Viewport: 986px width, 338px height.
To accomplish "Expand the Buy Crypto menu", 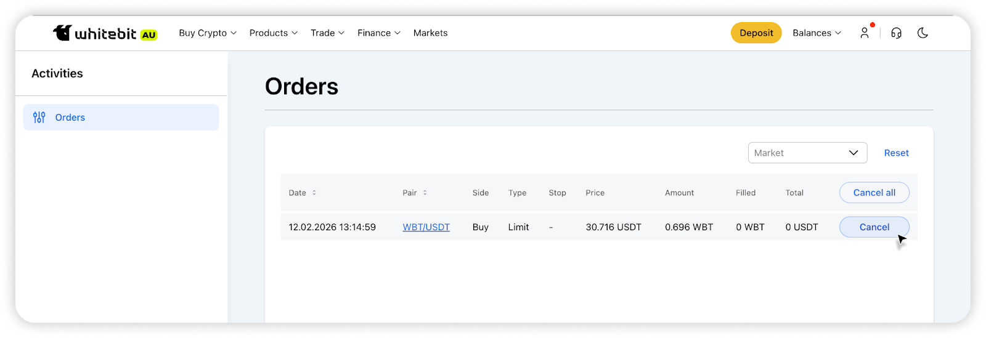I will click(x=208, y=33).
